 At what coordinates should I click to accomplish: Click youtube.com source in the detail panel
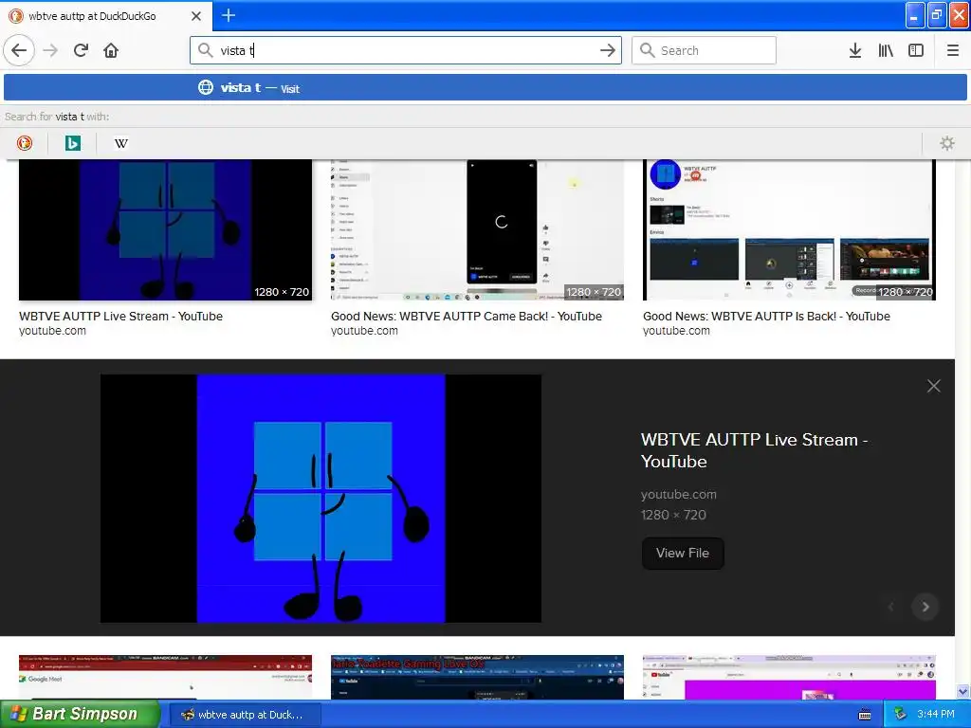tap(679, 495)
